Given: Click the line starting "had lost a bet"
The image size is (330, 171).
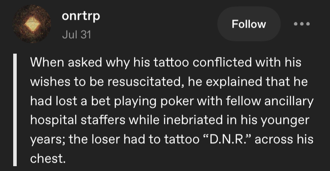Looking at the screenshot, I should [172, 101].
